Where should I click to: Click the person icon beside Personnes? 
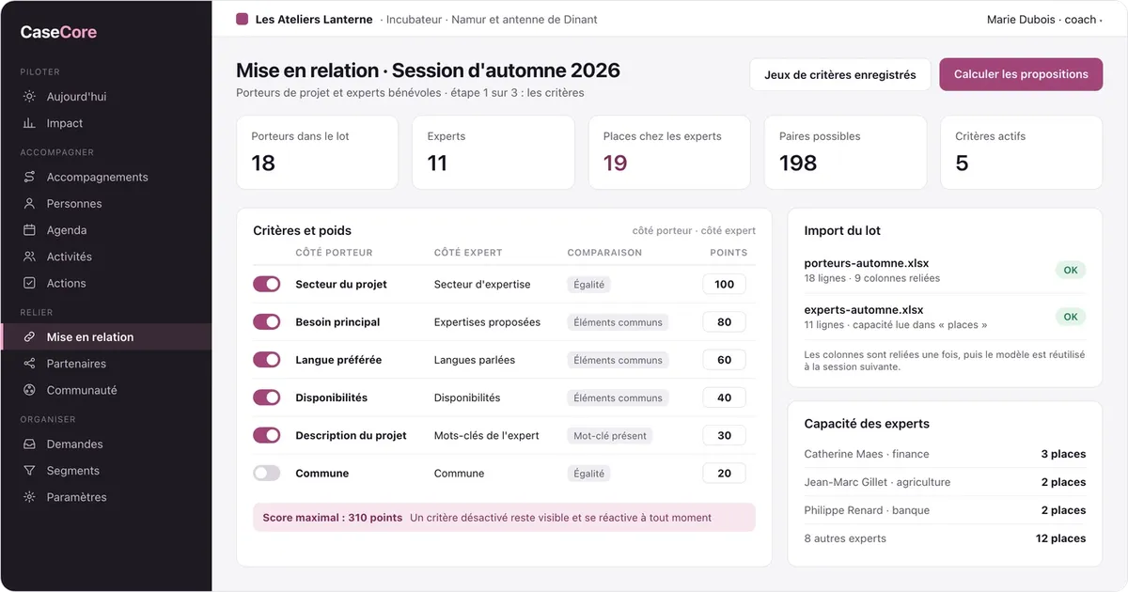pyautogui.click(x=29, y=203)
